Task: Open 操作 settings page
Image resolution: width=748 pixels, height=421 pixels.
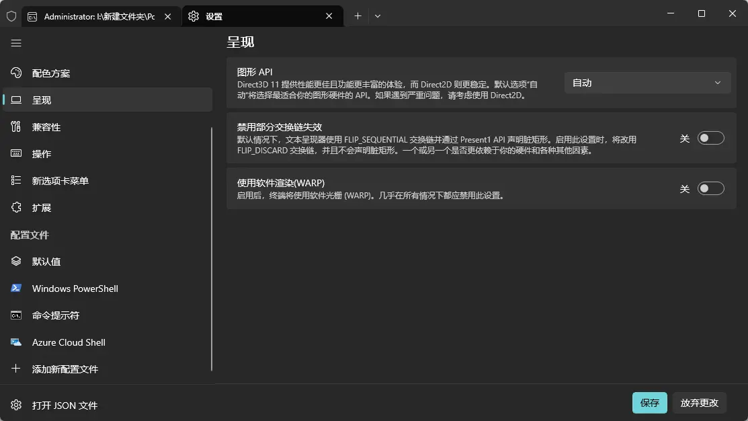Action: click(x=108, y=153)
